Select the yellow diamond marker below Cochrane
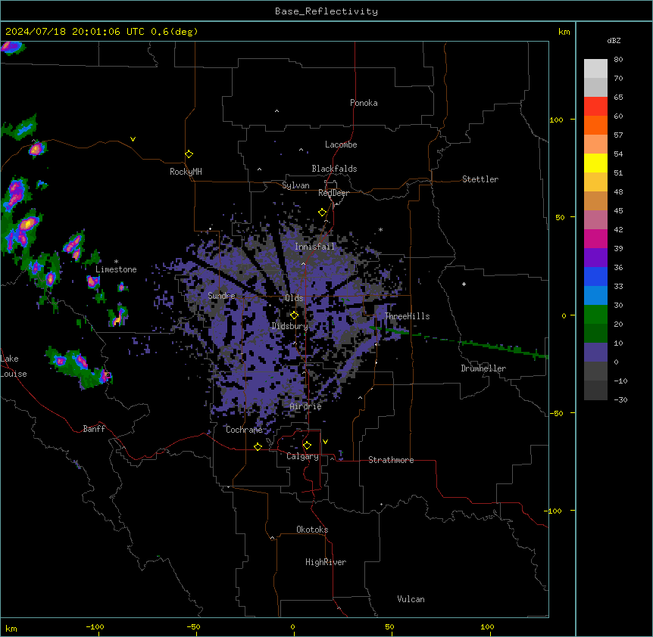The height and width of the screenshot is (637, 653). (258, 446)
